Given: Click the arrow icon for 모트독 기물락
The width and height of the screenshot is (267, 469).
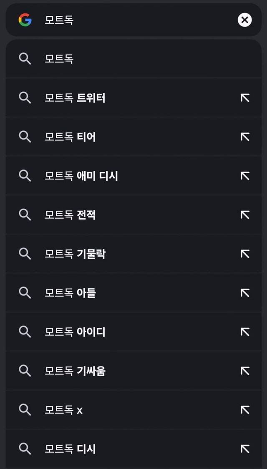Looking at the screenshot, I should [x=245, y=254].
